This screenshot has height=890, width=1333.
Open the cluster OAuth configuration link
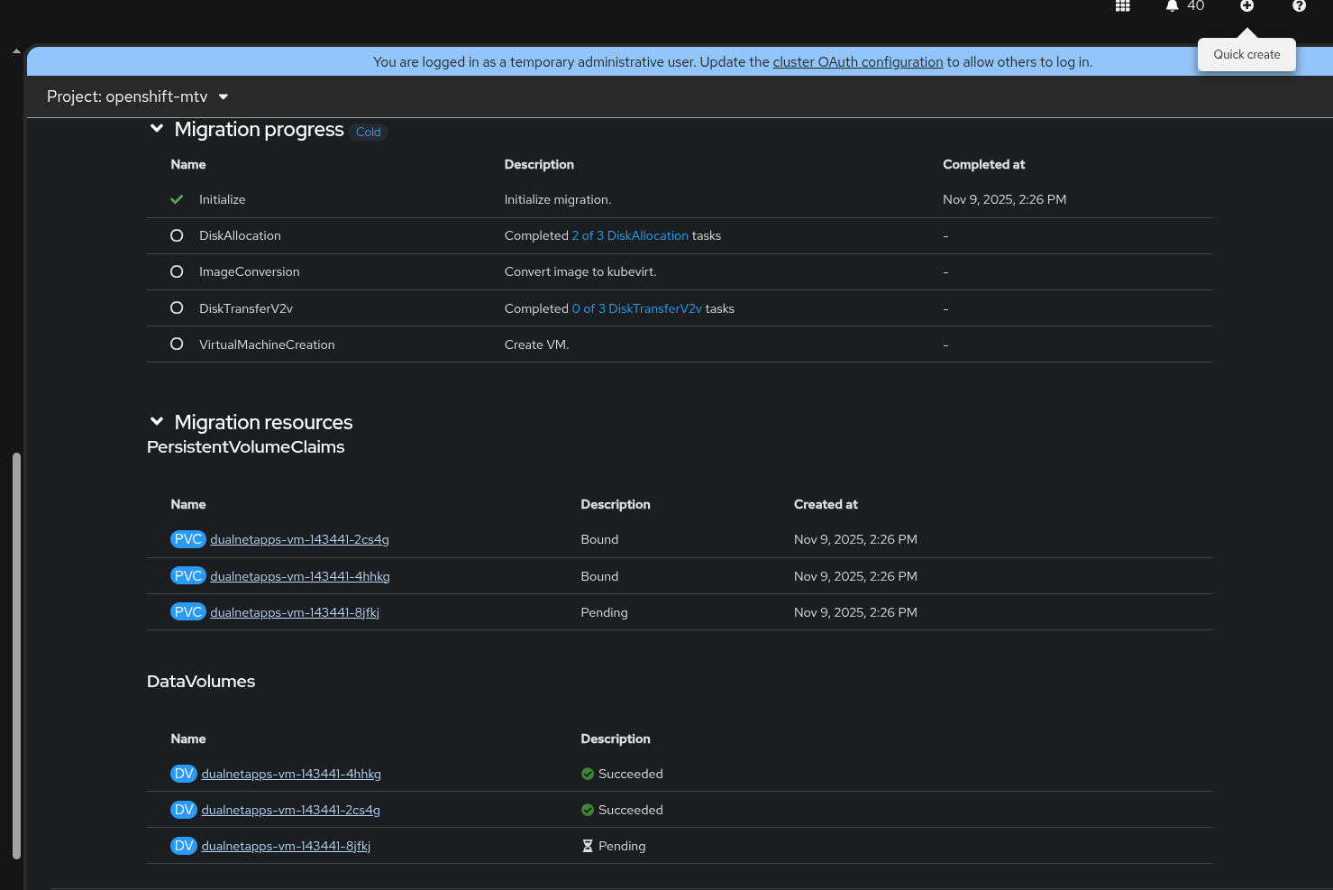coord(858,62)
